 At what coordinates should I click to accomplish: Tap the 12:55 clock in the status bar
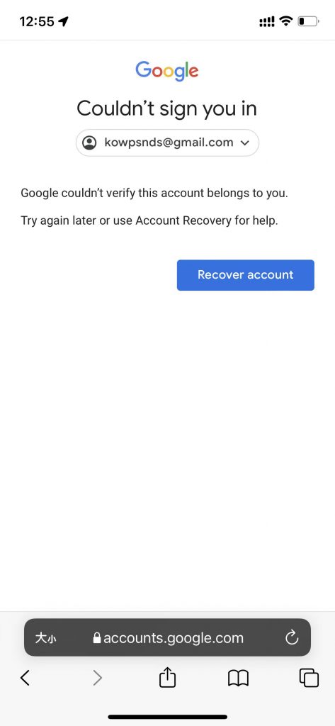tap(37, 21)
